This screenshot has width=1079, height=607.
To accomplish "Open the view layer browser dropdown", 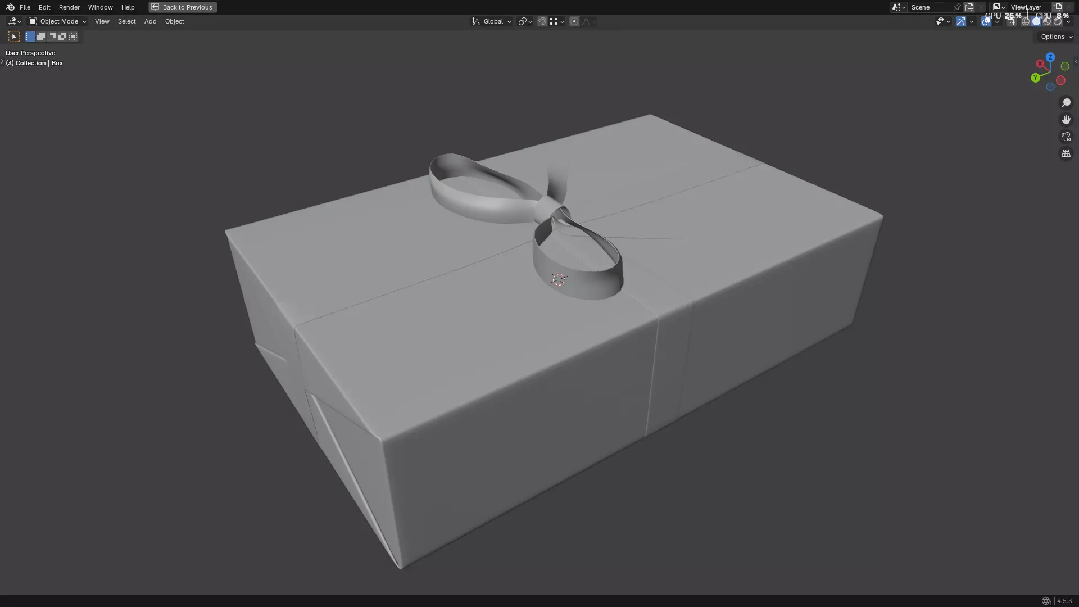I will click(x=999, y=7).
